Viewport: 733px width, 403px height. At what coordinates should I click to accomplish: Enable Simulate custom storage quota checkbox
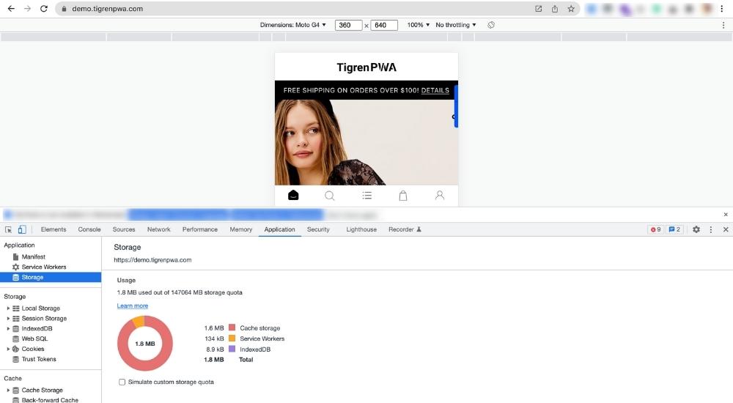[122, 382]
